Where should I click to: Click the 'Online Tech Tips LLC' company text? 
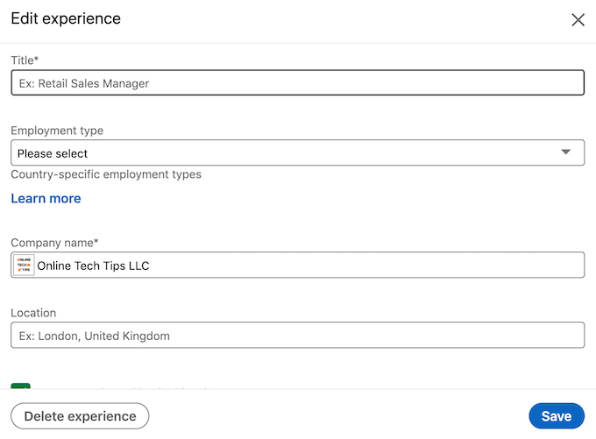coord(93,266)
